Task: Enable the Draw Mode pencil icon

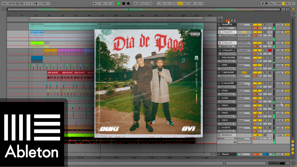Action: 263,4
